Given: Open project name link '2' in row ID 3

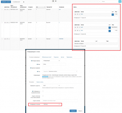Looking at the screenshot, I should (x=59, y=22).
